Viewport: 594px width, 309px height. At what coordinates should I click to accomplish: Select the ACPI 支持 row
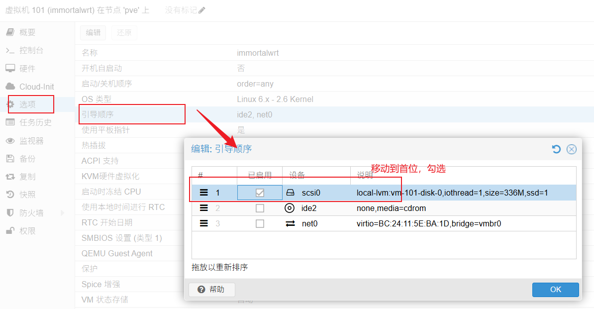coord(129,161)
